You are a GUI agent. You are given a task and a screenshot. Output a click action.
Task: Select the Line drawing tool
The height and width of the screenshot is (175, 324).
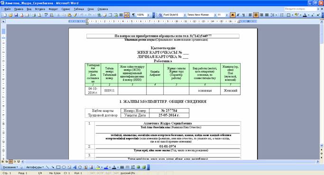tap(47, 167)
